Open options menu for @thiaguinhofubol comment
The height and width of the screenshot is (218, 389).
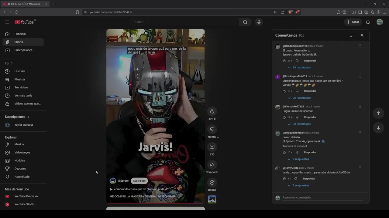360,133
